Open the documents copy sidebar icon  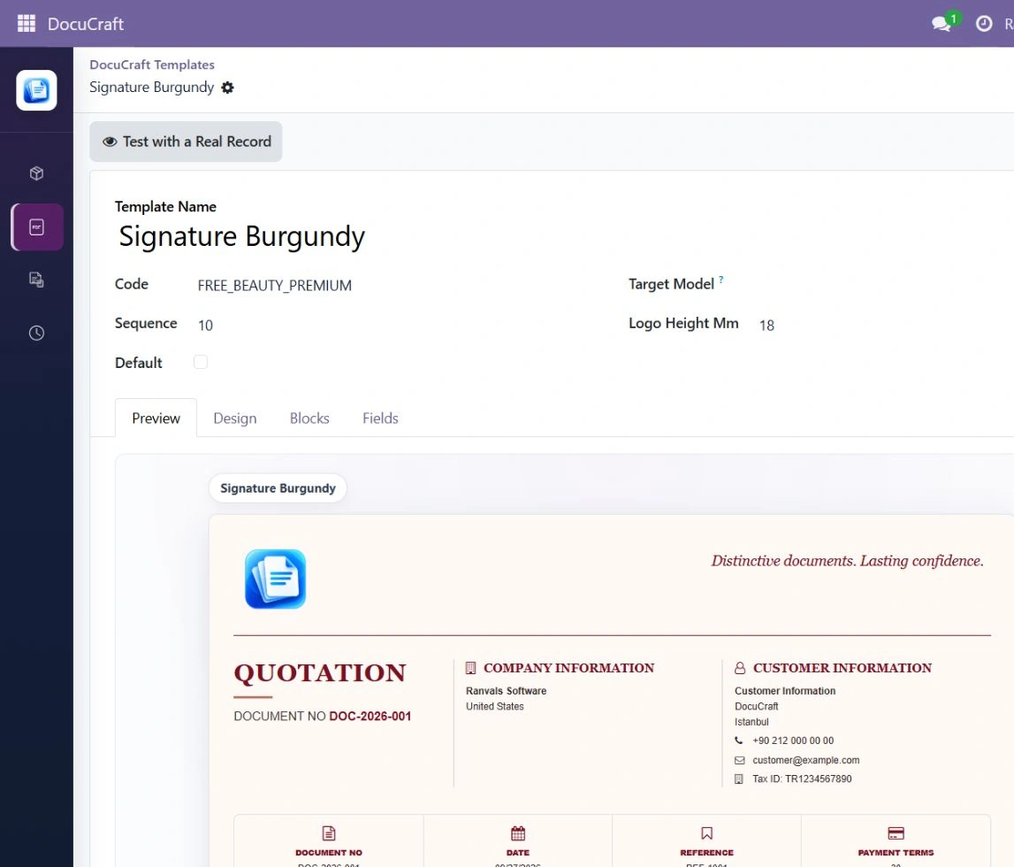(37, 280)
